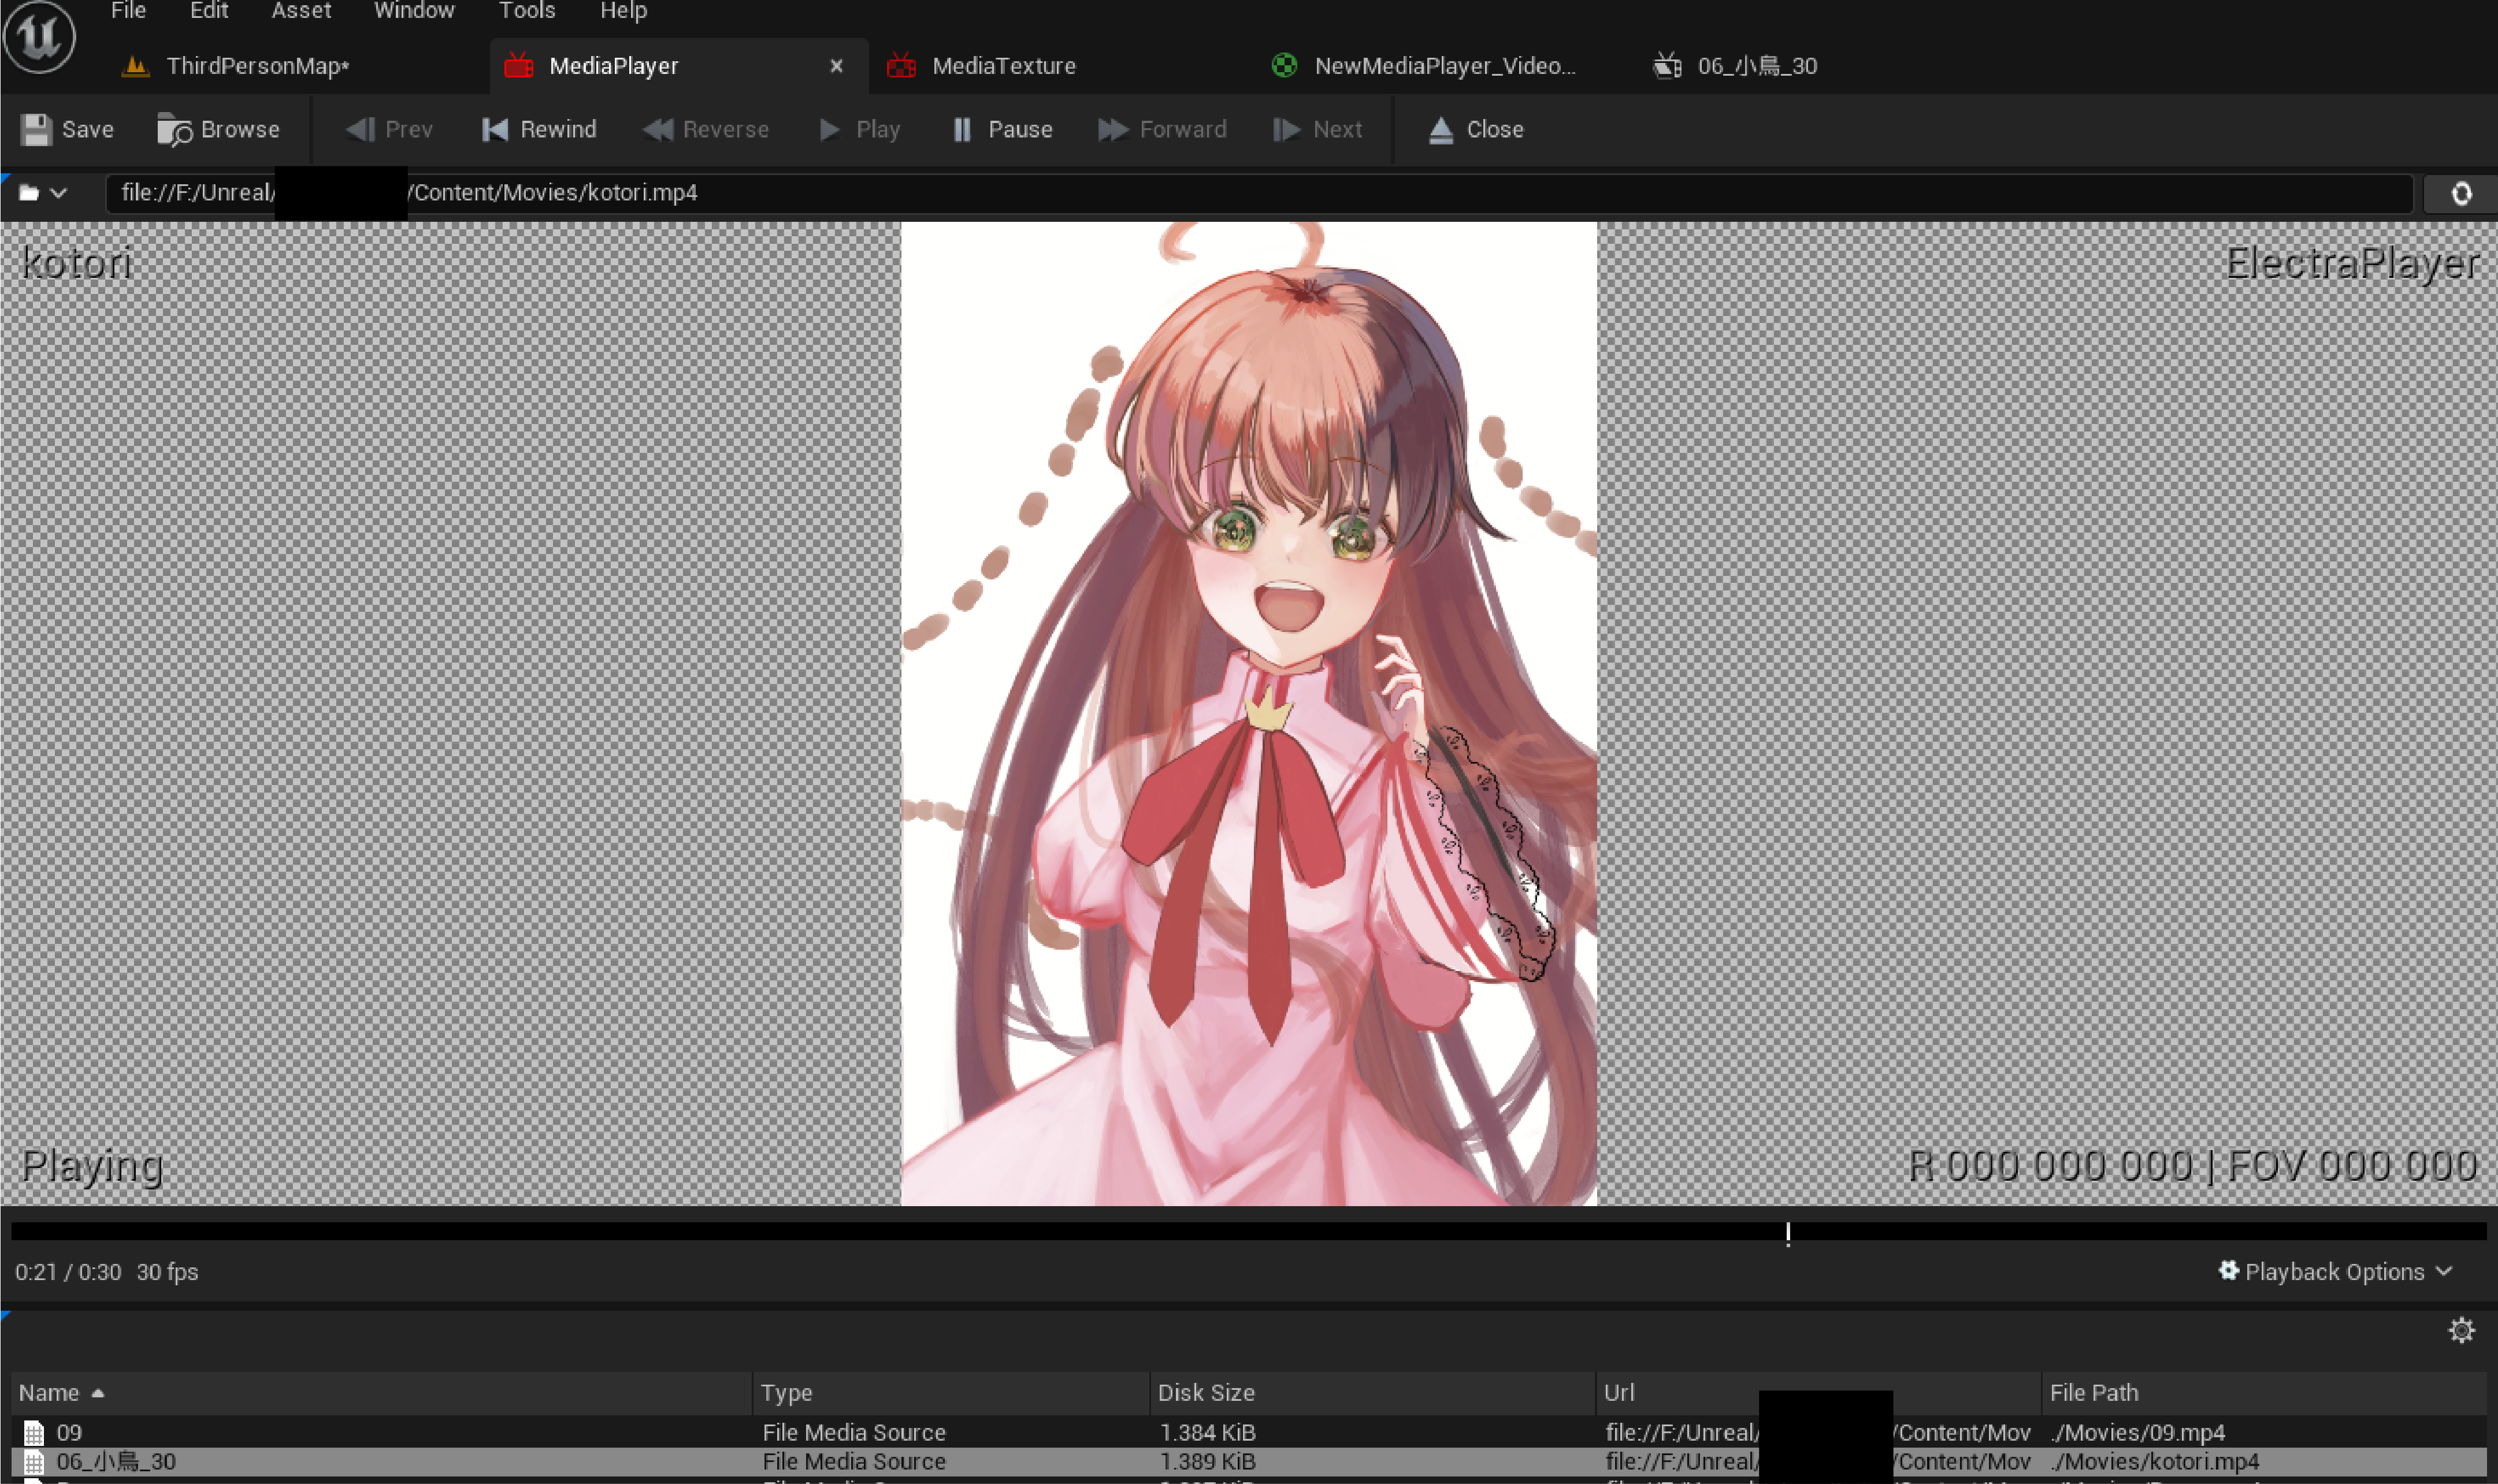Click the Save asset icon

(37, 130)
